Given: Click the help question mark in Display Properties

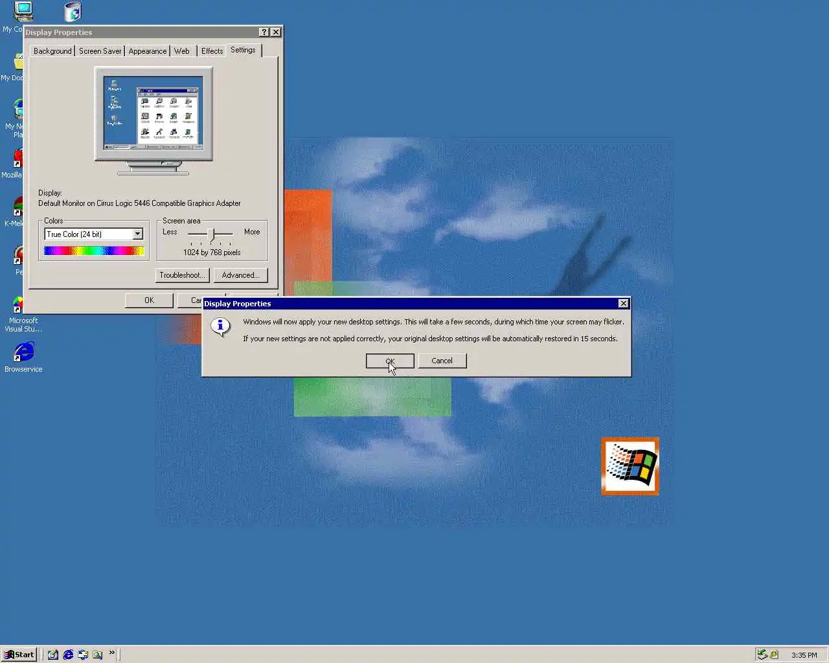Looking at the screenshot, I should click(264, 32).
